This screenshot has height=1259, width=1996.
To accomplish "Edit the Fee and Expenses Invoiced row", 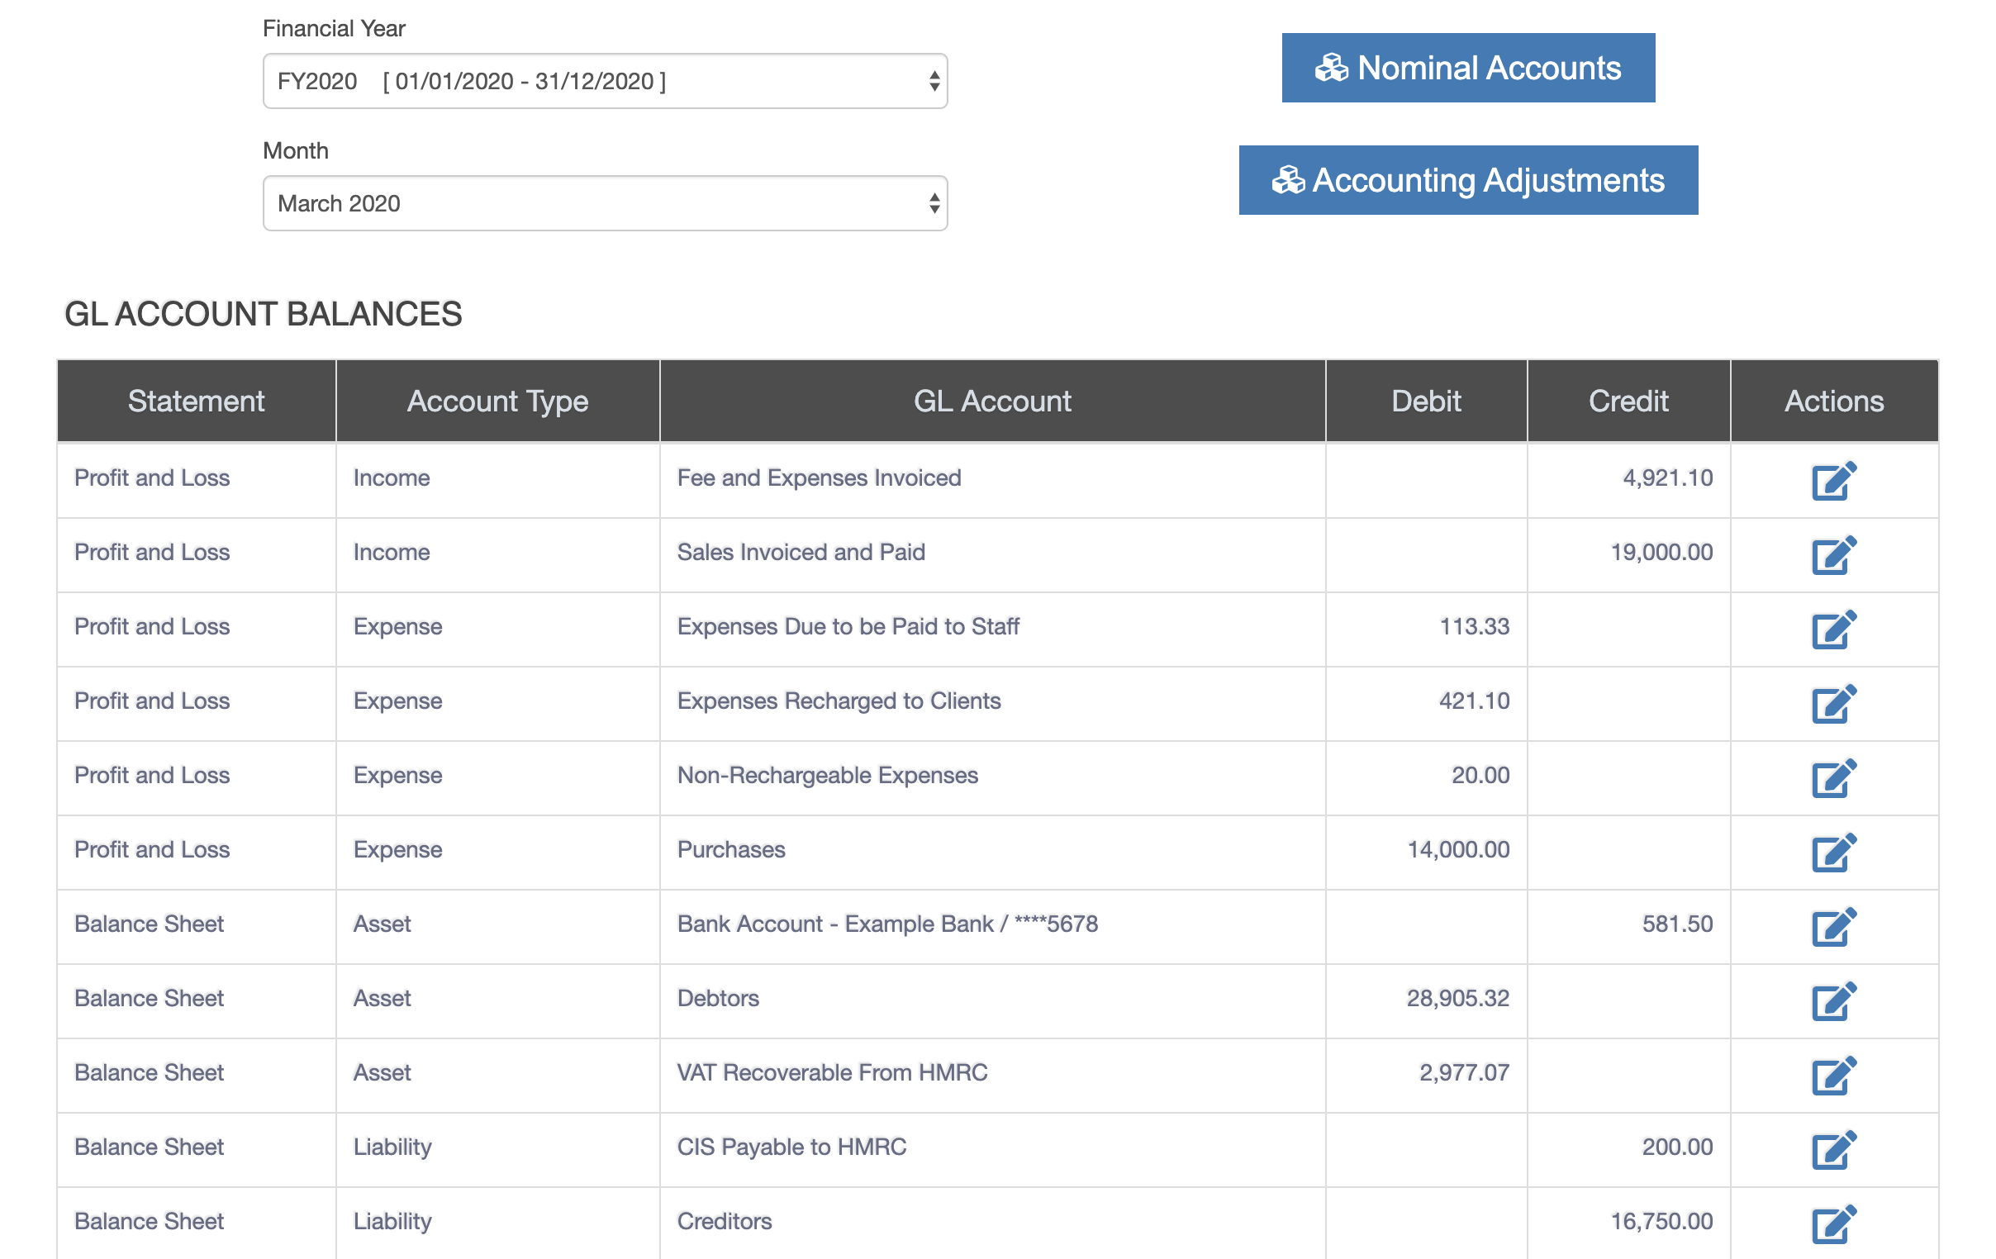I will pyautogui.click(x=1832, y=481).
